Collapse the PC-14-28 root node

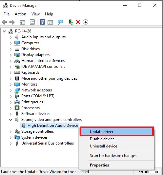tap(4, 31)
